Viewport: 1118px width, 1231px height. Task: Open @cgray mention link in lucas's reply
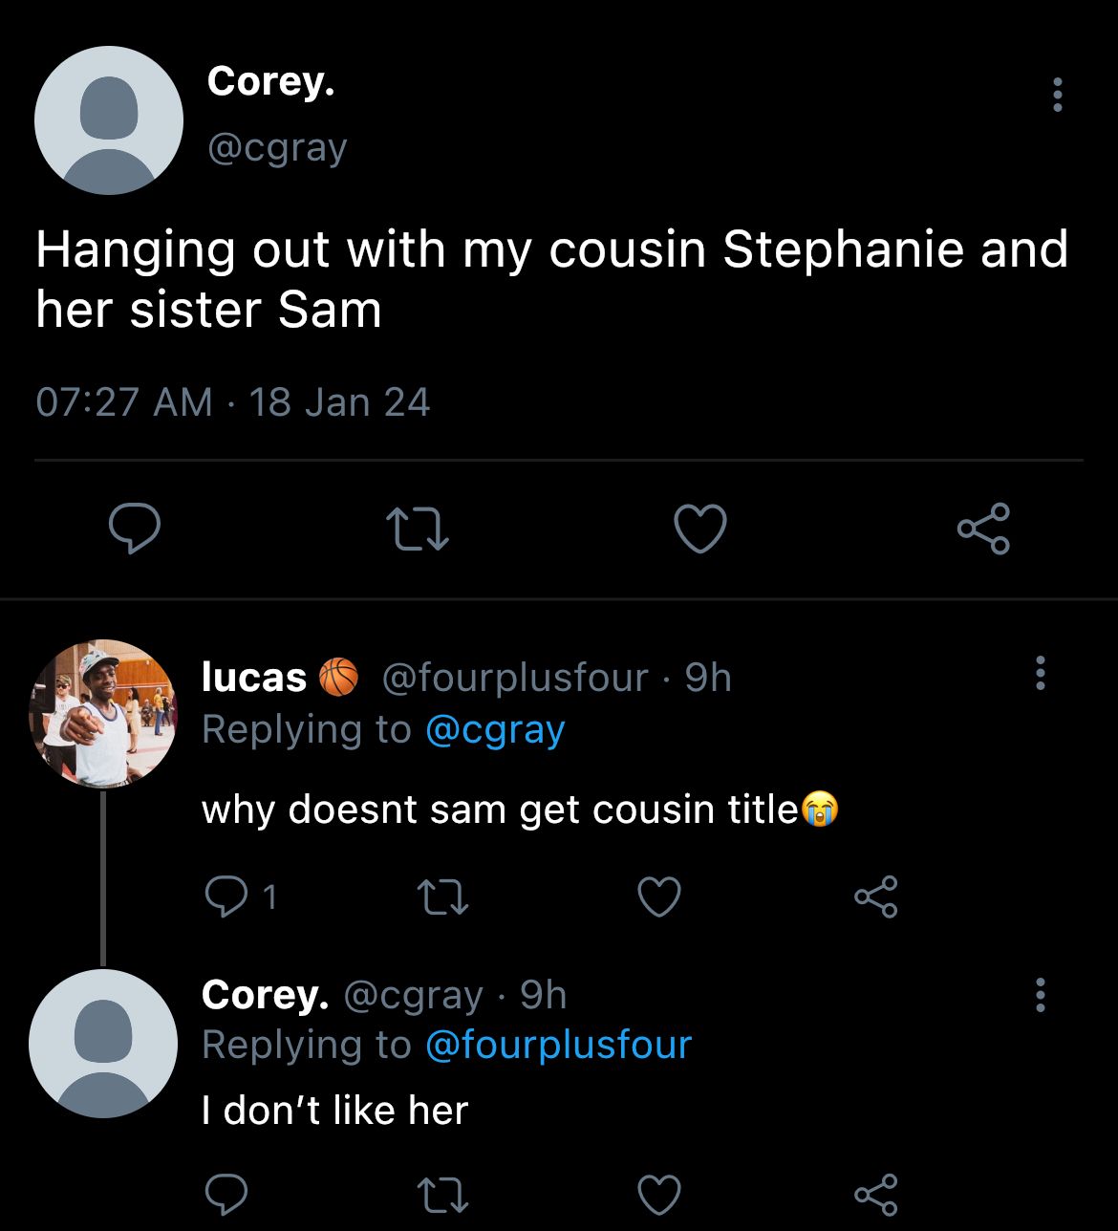click(495, 729)
